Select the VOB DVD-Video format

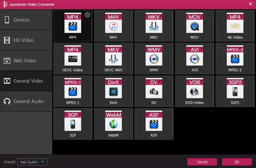pos(195,91)
